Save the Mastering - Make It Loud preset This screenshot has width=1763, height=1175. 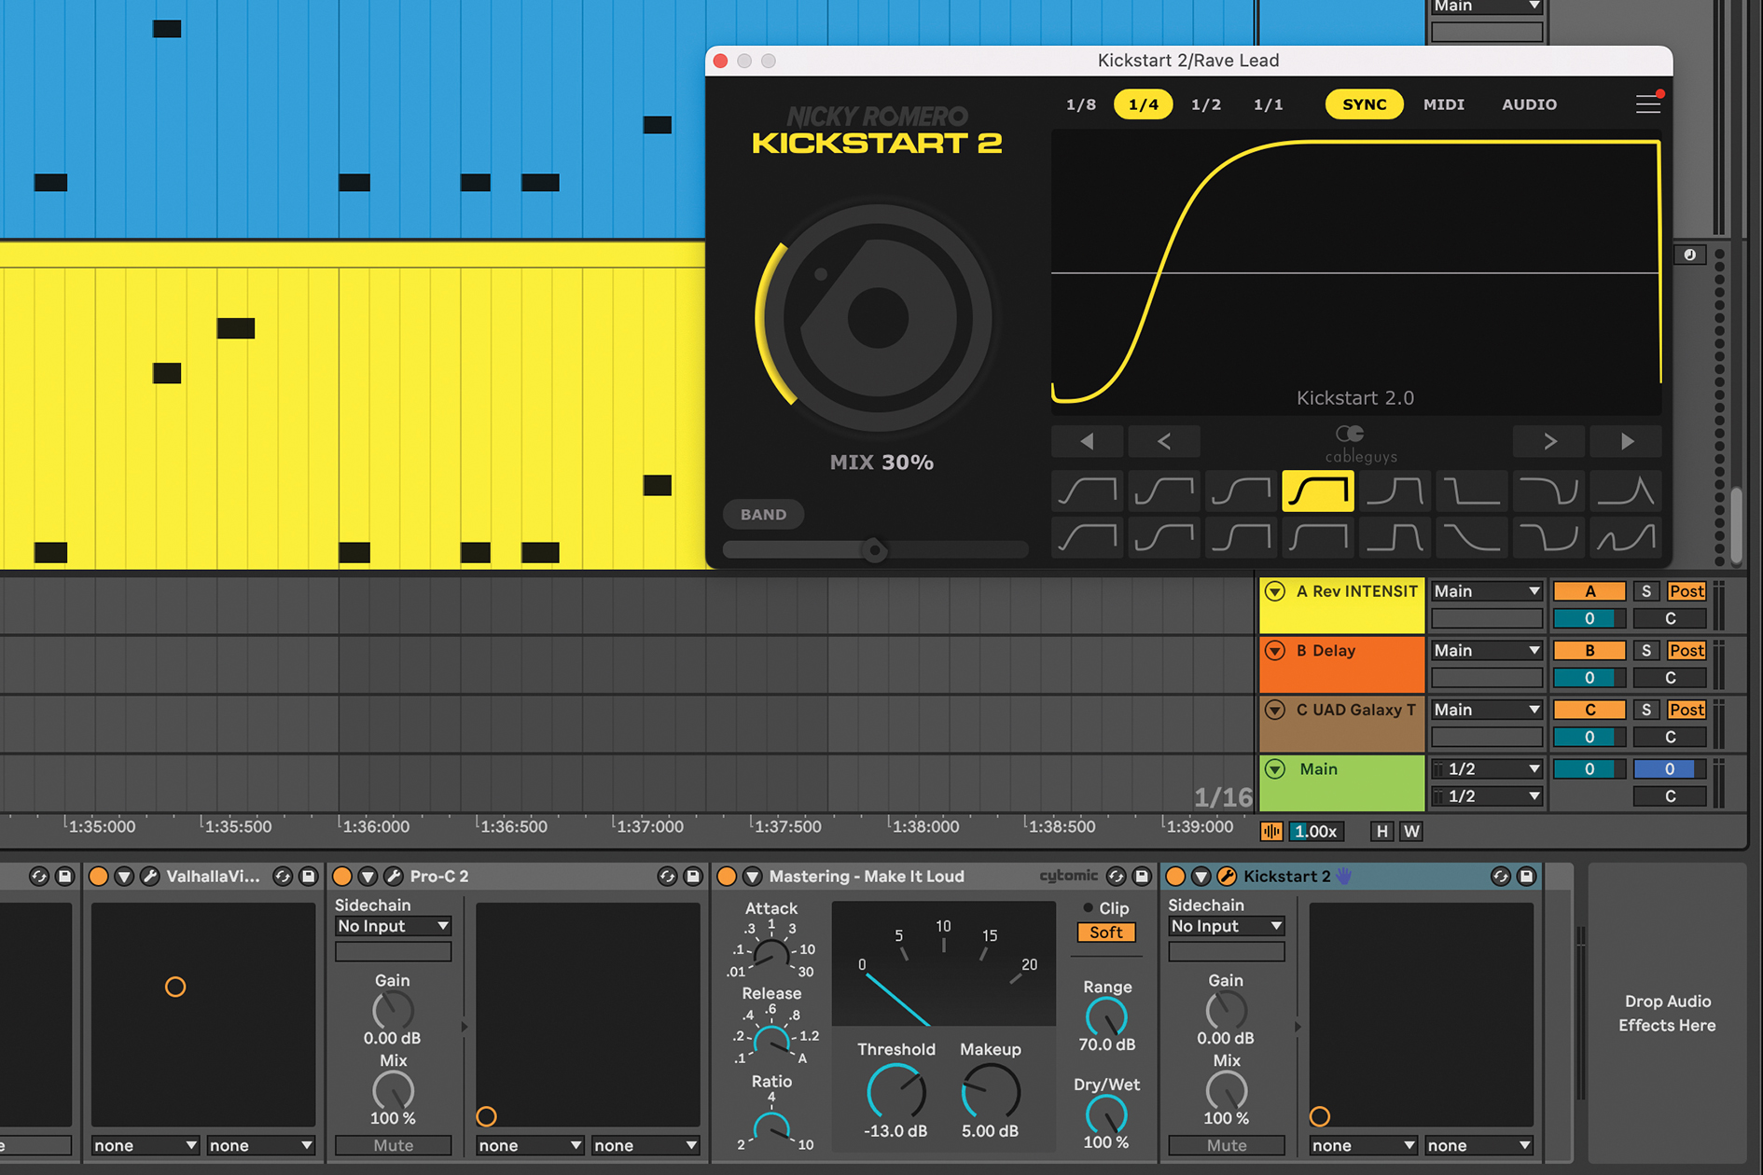point(1142,876)
